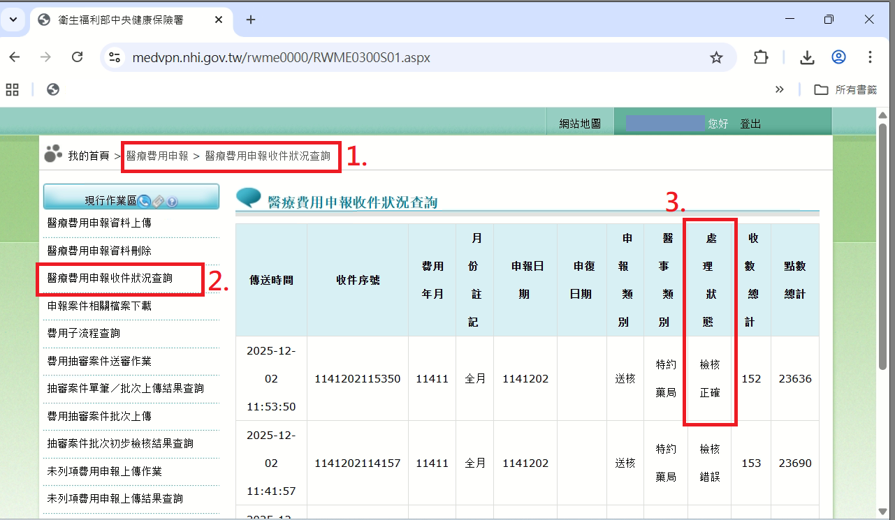The width and height of the screenshot is (895, 520).
Task: Open the Chrome downloads icon
Action: [807, 57]
